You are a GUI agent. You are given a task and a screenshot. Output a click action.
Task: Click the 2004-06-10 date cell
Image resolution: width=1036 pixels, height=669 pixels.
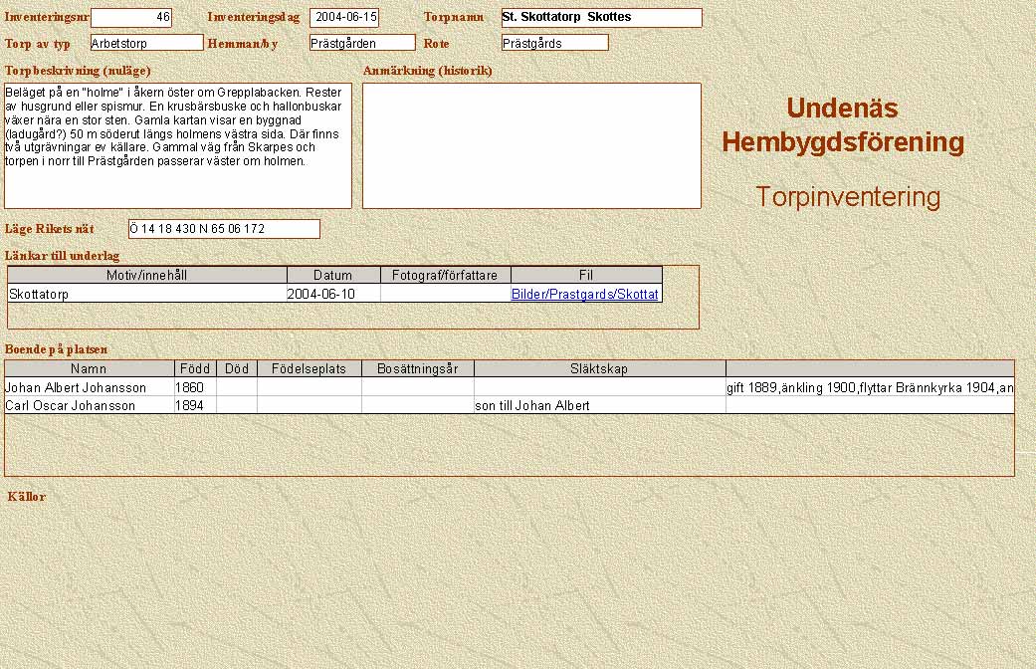click(x=333, y=295)
